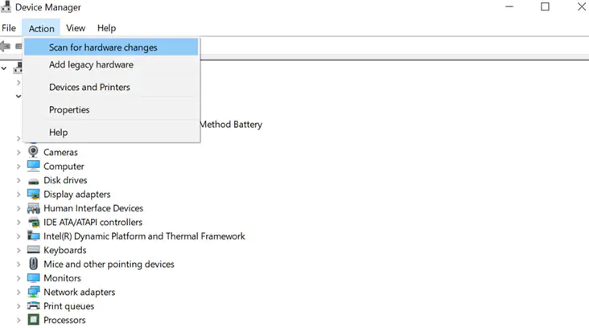Close the Action menu via its header
The image size is (589, 328).
41,28
